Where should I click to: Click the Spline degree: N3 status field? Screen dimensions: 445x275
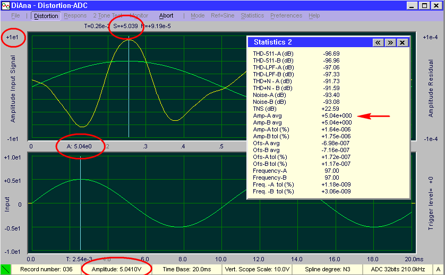328,269
